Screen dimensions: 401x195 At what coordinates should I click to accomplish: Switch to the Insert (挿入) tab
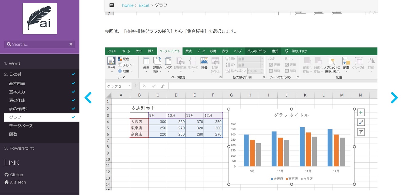151,51
